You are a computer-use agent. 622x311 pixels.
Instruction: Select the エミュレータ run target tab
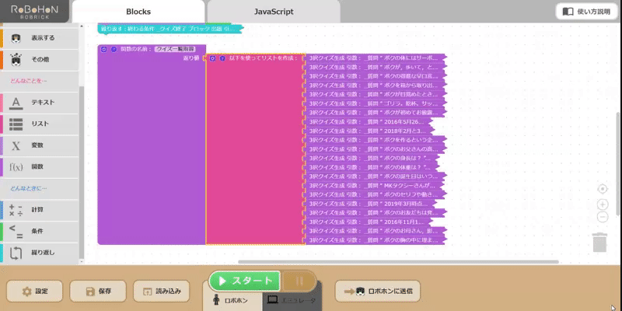point(292,300)
